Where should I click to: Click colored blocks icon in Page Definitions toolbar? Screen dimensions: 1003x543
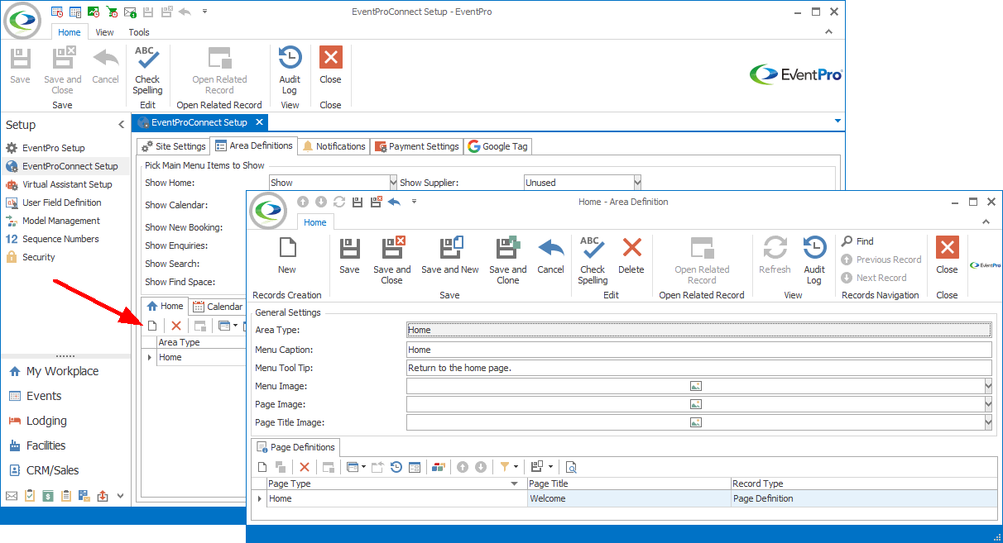(x=439, y=467)
